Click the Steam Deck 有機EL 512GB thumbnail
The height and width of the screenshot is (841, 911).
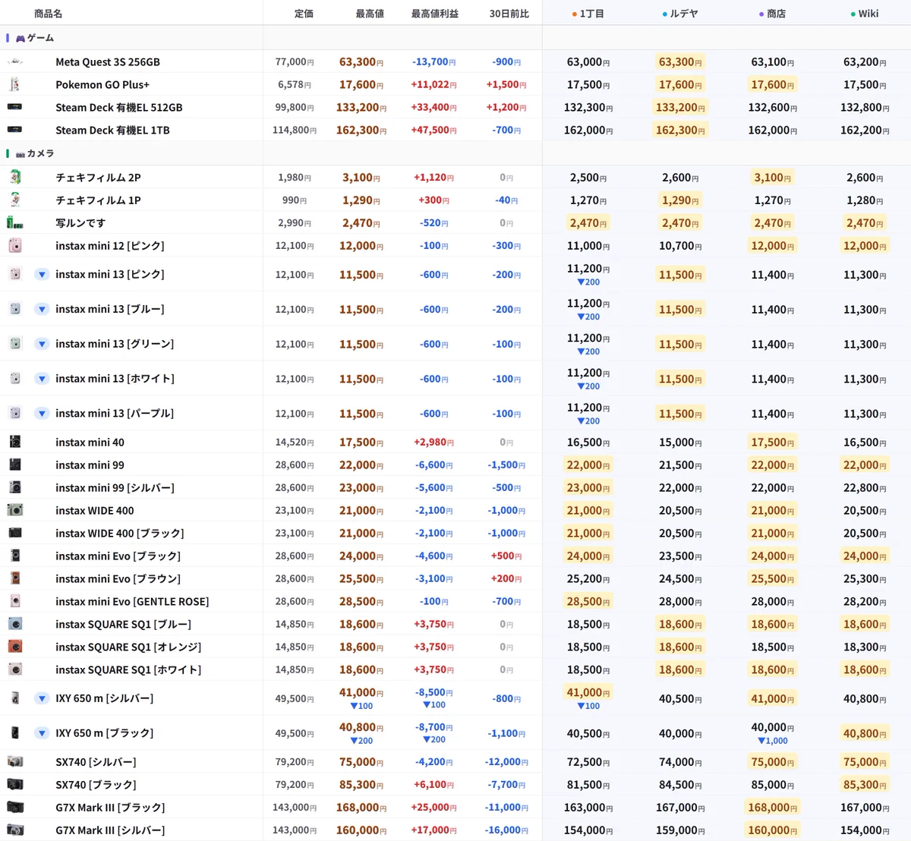coord(15,107)
